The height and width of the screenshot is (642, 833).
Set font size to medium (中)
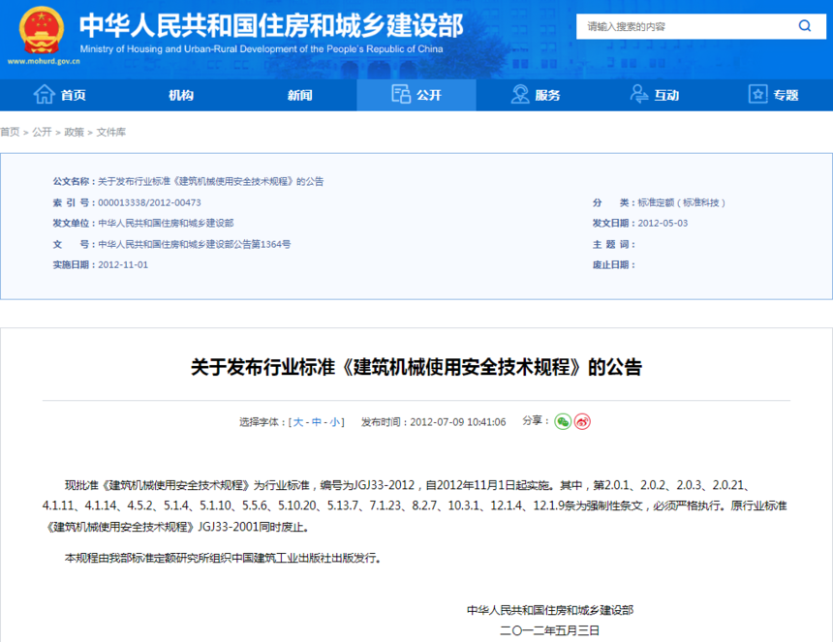pyautogui.click(x=317, y=422)
